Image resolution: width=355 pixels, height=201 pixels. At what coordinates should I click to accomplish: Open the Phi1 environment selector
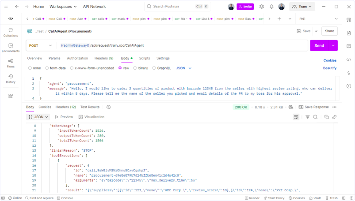click(318, 19)
